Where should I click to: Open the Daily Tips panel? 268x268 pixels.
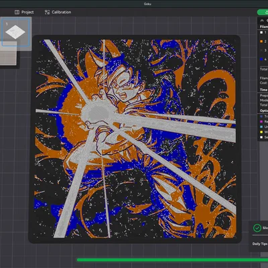point(260,244)
